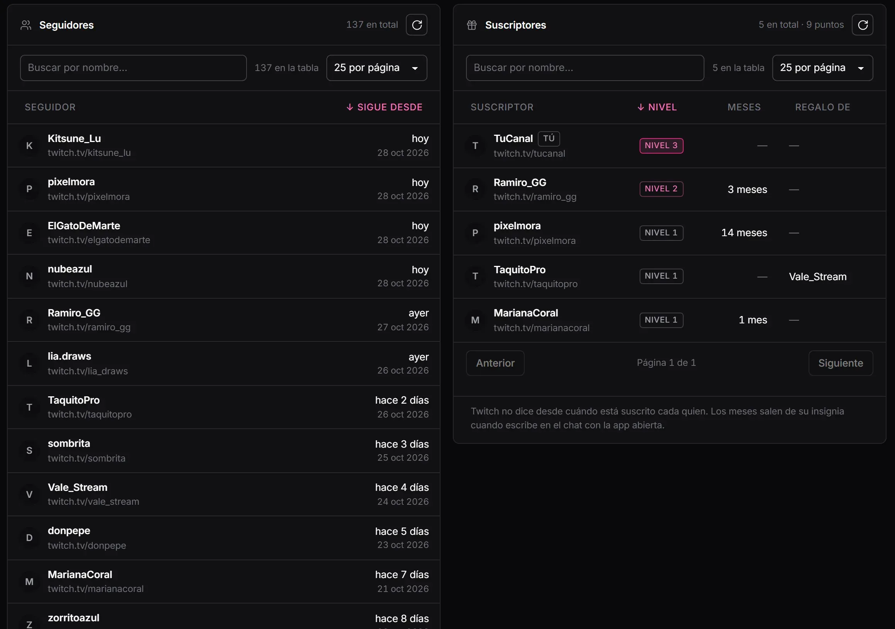The image size is (895, 629).
Task: Click gifter name Vale_Stream in subscribers
Action: [x=817, y=276]
